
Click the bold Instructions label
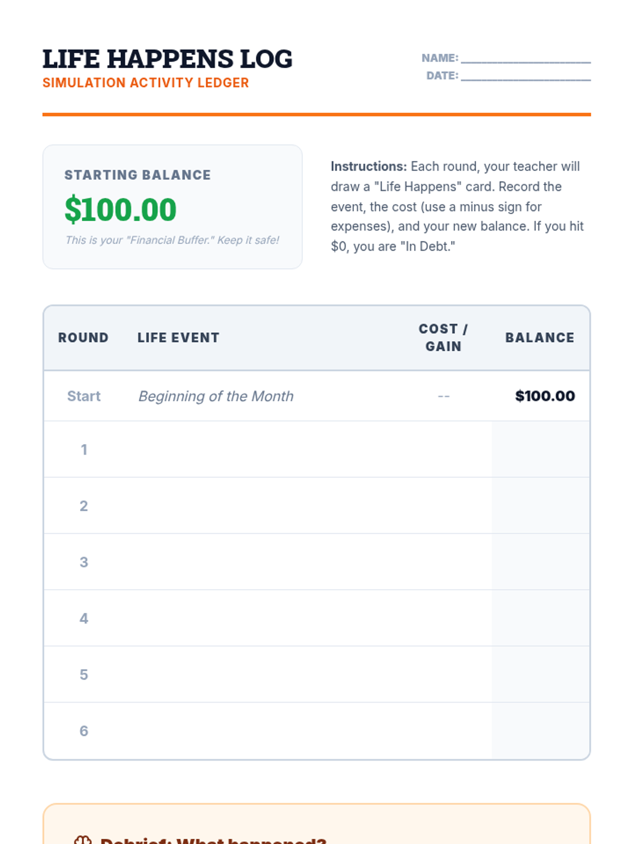coord(369,167)
